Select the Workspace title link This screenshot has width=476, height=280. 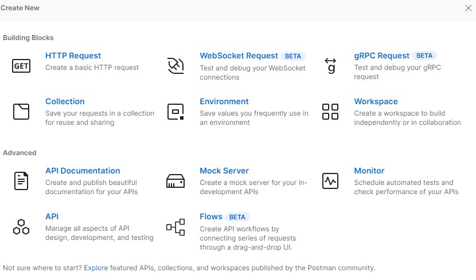(x=376, y=101)
